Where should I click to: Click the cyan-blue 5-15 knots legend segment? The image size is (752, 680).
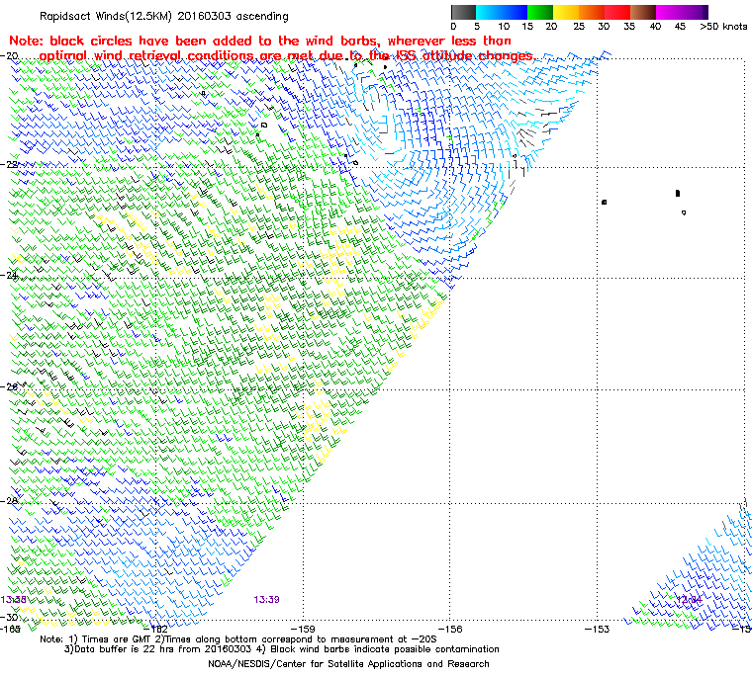502,12
